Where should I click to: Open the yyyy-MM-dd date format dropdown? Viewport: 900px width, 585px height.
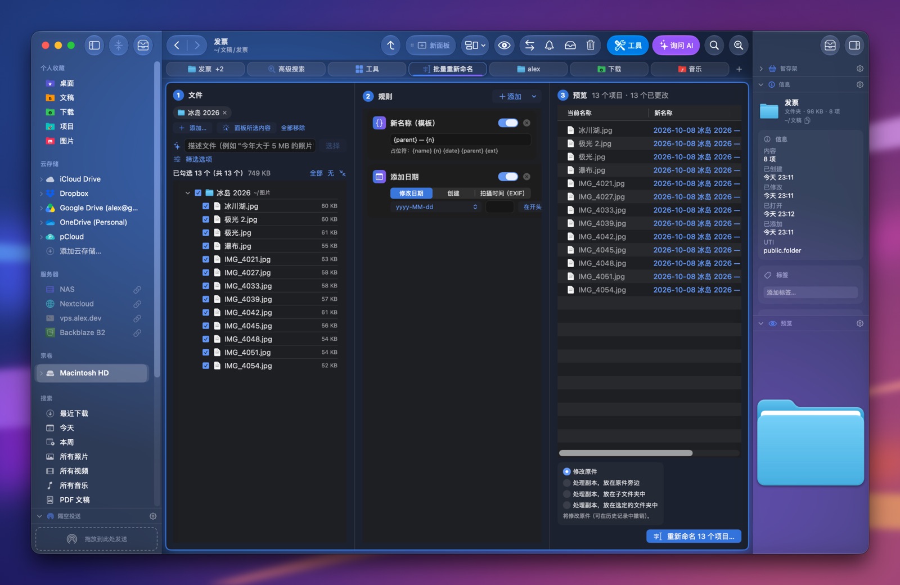[436, 207]
